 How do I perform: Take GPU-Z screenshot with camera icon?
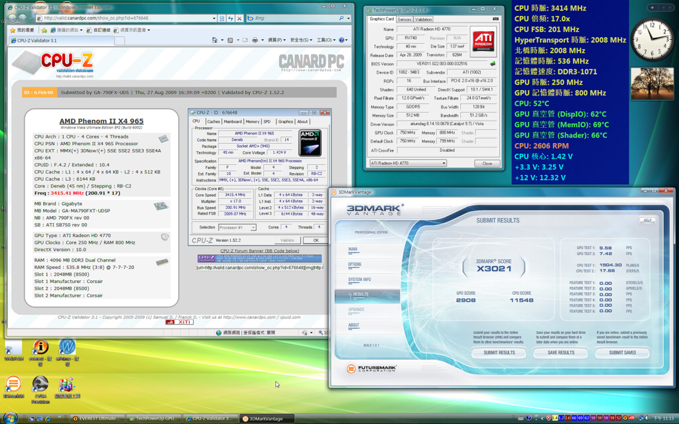[496, 19]
